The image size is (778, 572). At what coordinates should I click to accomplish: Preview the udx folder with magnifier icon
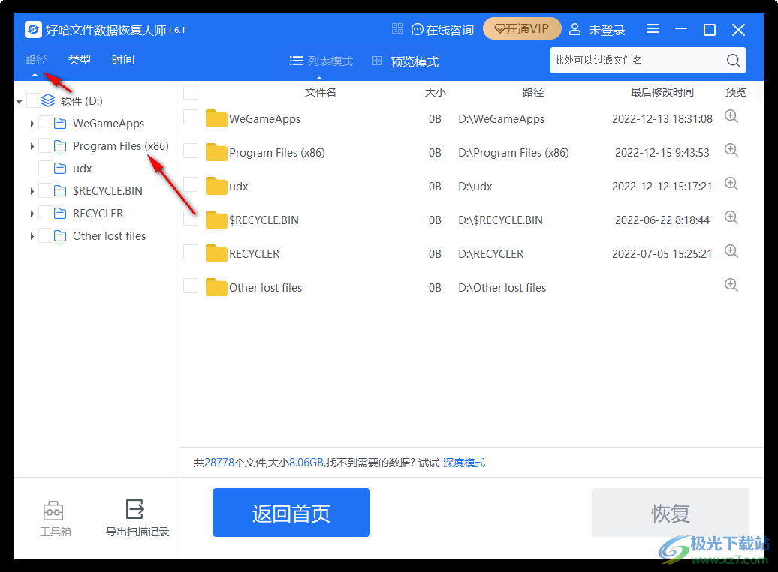(x=731, y=184)
